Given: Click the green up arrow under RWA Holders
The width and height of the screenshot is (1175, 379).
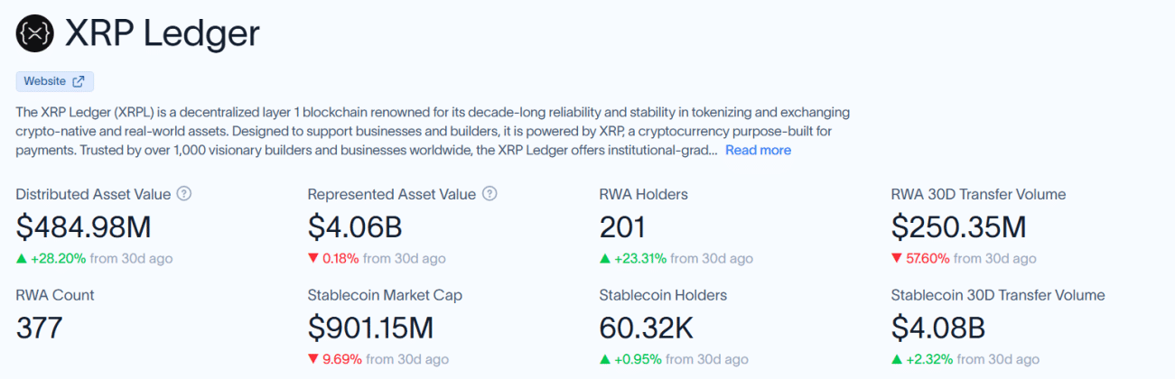Looking at the screenshot, I should click(x=604, y=258).
